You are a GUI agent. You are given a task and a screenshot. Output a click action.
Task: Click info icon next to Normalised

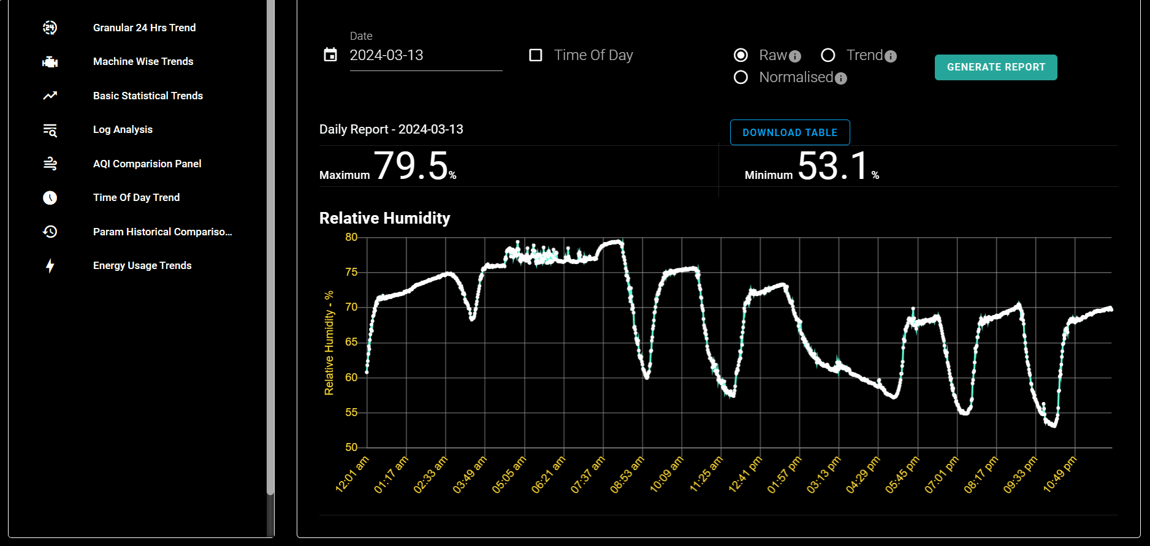tap(841, 78)
